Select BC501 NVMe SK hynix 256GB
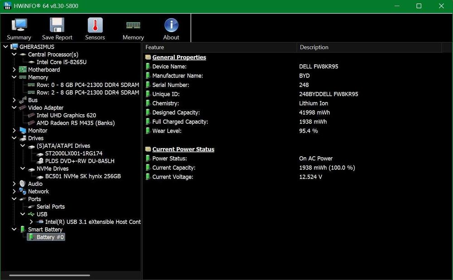The height and width of the screenshot is (280, 453). pyautogui.click(x=83, y=176)
